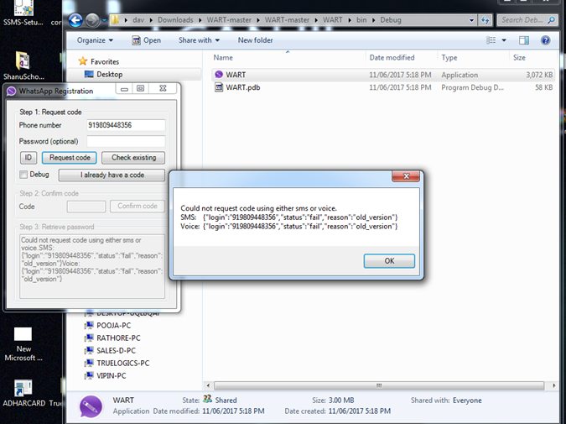Click the WART icon in details pane
This screenshot has height=424, width=566.
tap(91, 406)
